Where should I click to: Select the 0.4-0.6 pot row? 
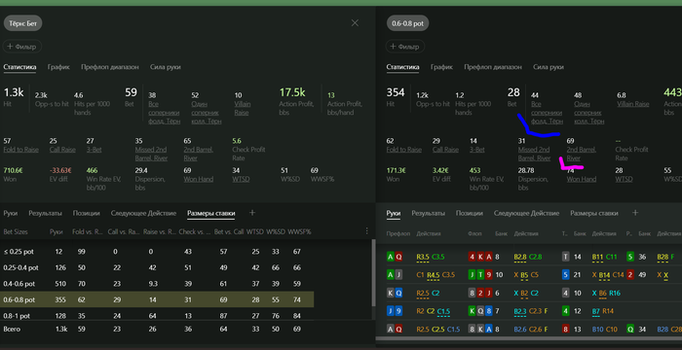pos(158,284)
